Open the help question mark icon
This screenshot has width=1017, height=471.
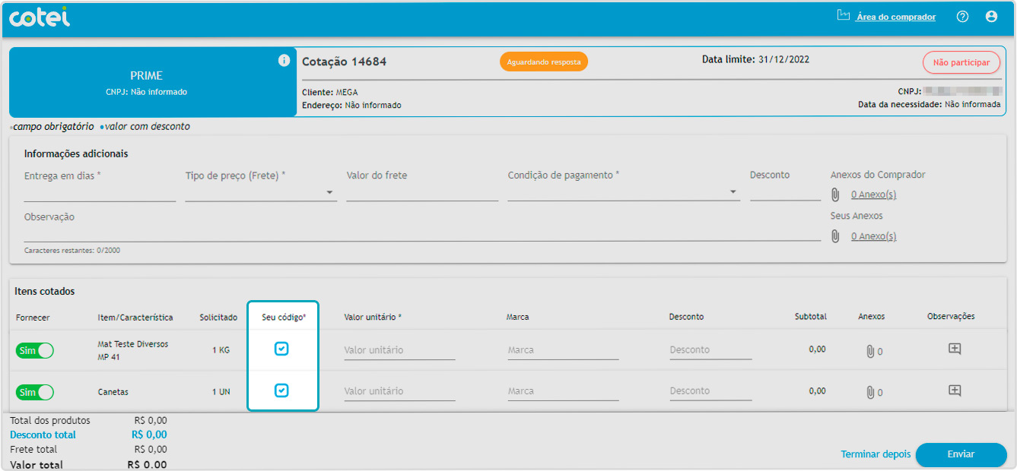[962, 17]
